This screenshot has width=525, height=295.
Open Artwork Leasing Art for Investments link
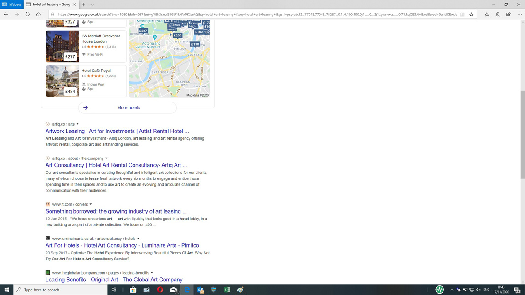pyautogui.click(x=117, y=131)
